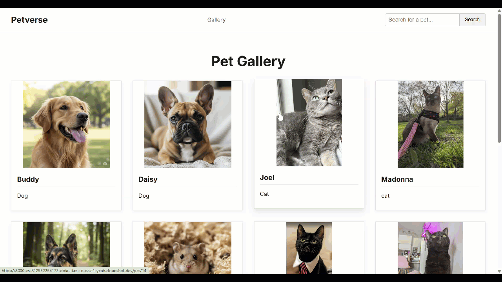Select the Madonna name heading
Image resolution: width=502 pixels, height=282 pixels.
397,179
